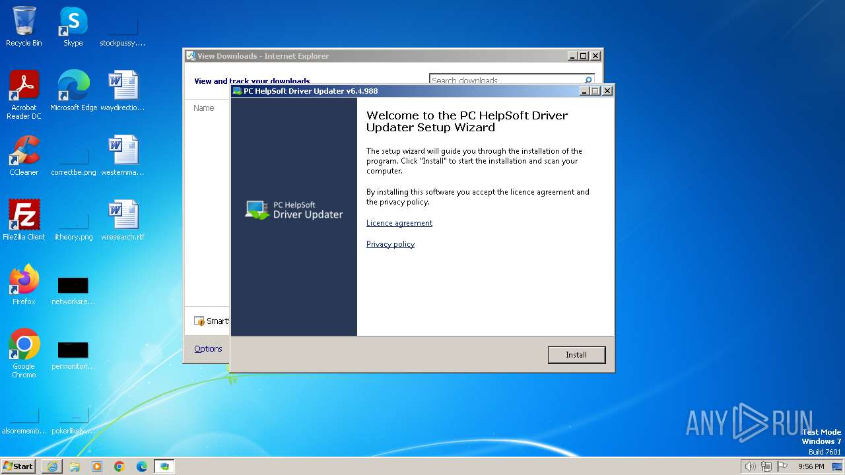The height and width of the screenshot is (475, 845).
Task: Close the PC HelpSoft Driver Updater wizard
Action: pos(607,91)
